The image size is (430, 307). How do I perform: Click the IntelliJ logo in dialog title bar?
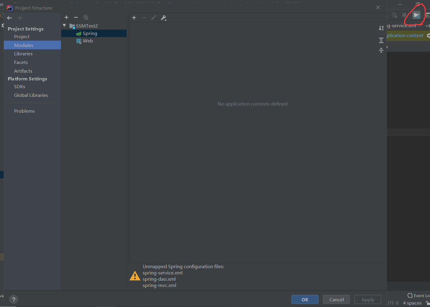pyautogui.click(x=10, y=8)
